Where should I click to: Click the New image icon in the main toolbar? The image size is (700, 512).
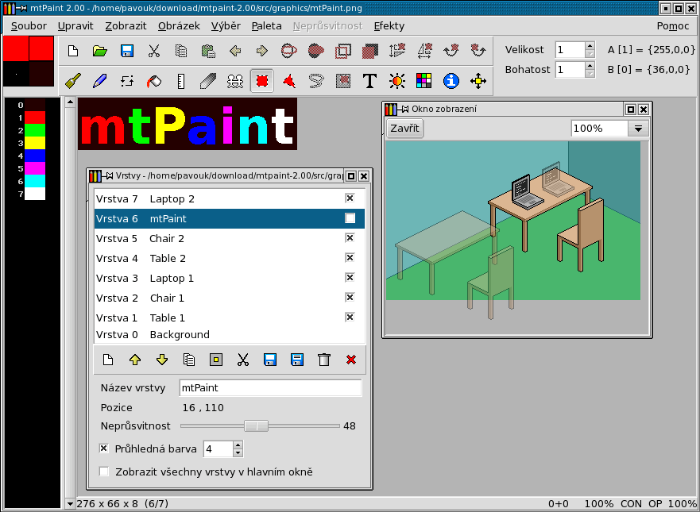[73, 51]
